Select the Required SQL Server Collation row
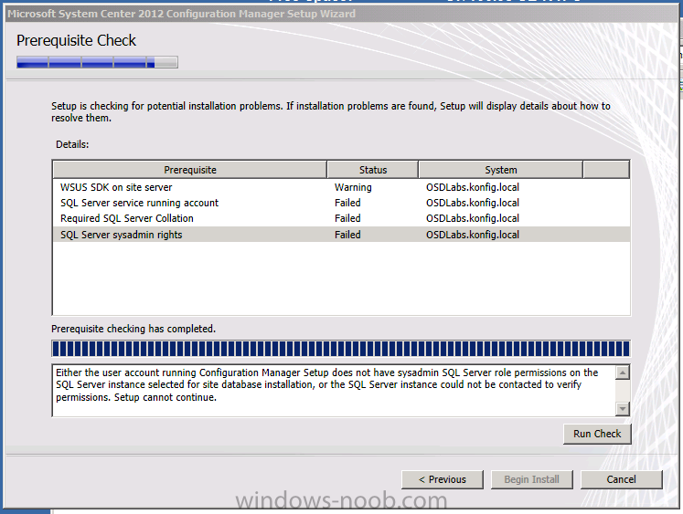Image resolution: width=683 pixels, height=514 pixels. tap(341, 218)
